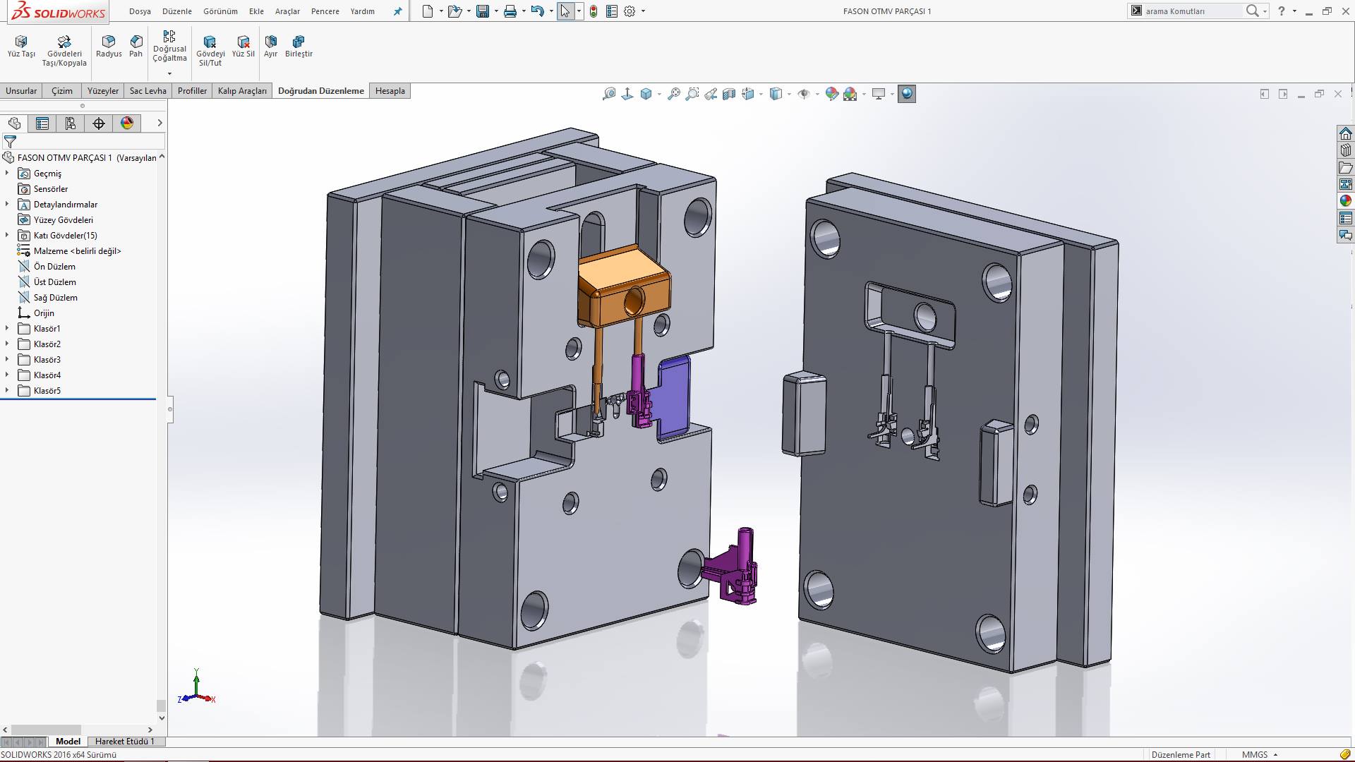The image size is (1355, 762).
Task: Open the MMGS unit system dropdown
Action: [1260, 754]
